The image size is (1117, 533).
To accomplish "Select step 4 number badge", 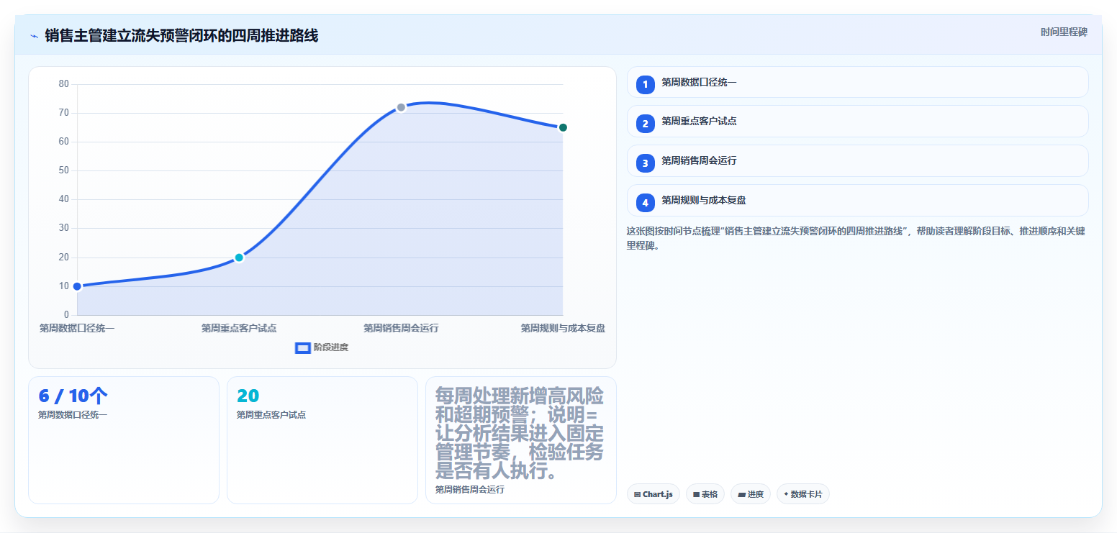I will (x=646, y=202).
